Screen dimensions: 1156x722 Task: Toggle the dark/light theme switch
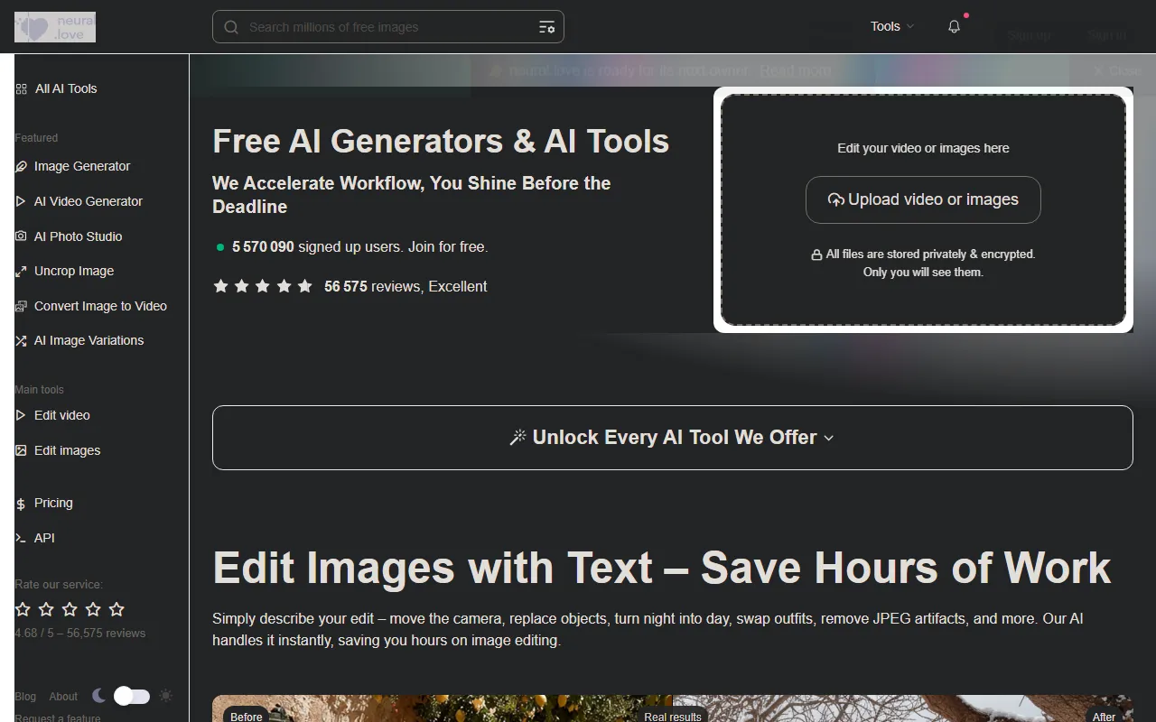click(131, 696)
